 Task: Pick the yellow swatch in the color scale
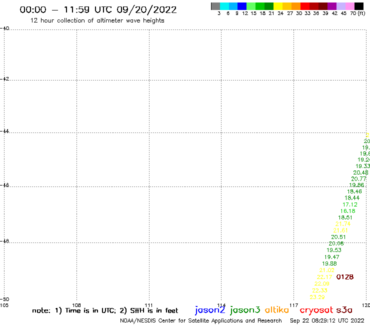pyautogui.click(x=277, y=6)
